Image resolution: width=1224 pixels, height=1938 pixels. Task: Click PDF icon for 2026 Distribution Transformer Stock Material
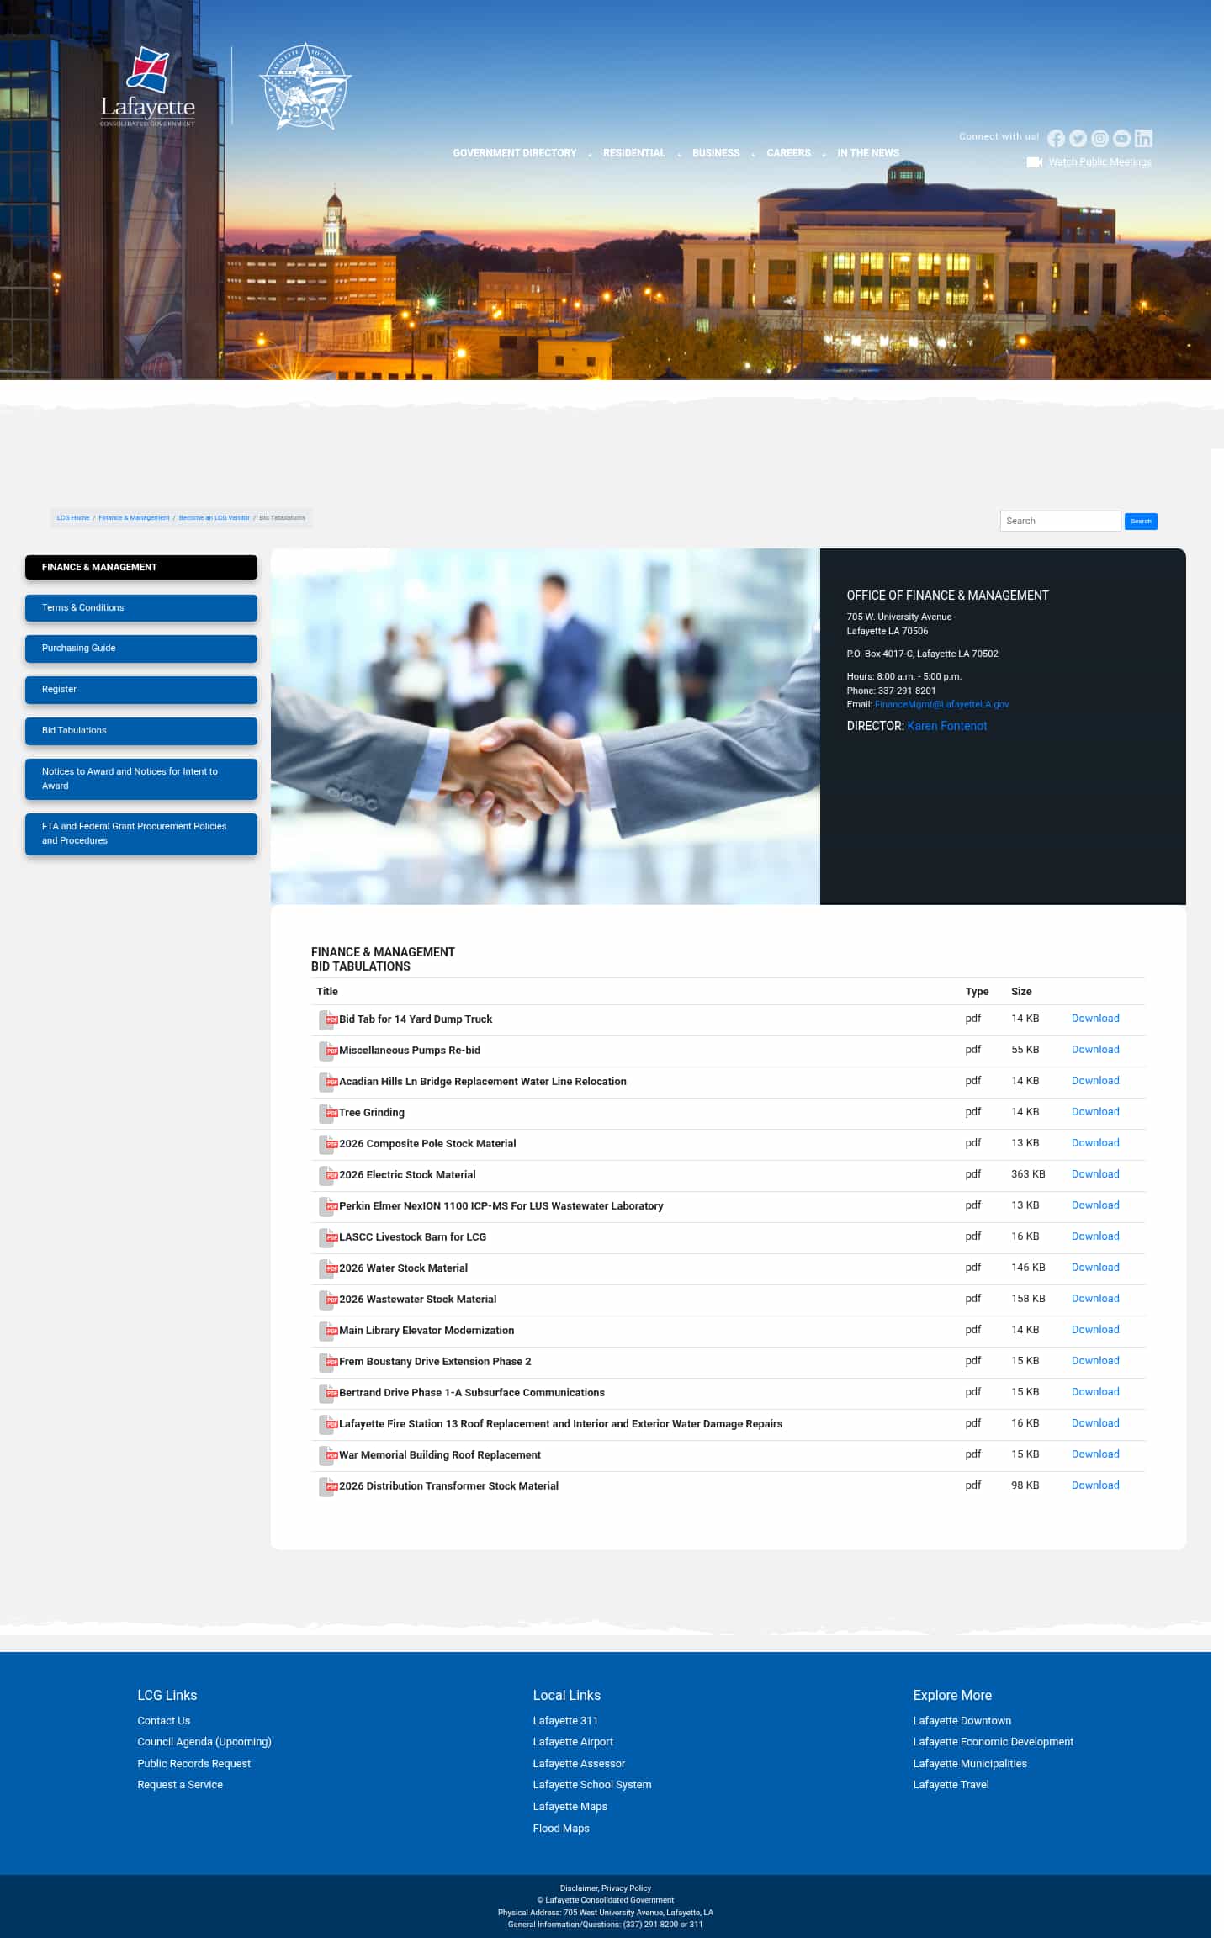(x=328, y=1486)
